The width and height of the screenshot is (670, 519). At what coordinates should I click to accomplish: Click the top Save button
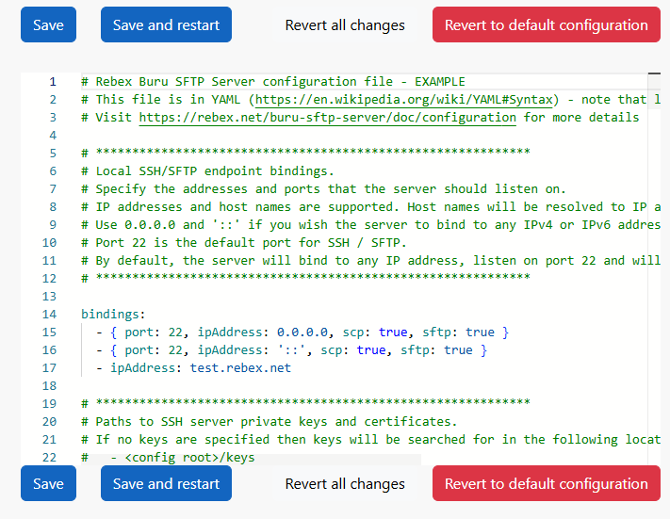point(48,24)
